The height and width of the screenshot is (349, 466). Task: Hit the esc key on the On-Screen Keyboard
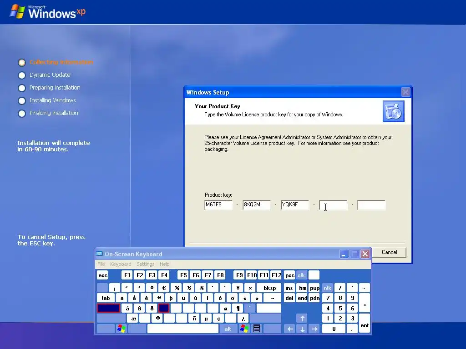coord(103,275)
